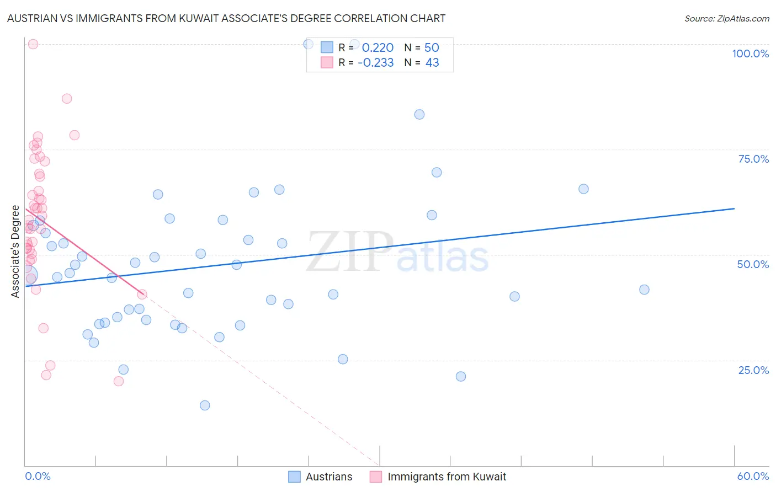This screenshot has width=776, height=492.
Task: Click the rightmost blue point near 41%
Action: click(x=644, y=289)
